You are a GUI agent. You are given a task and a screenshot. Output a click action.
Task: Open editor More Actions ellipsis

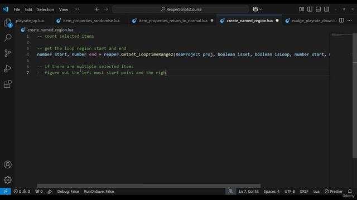click(350, 21)
